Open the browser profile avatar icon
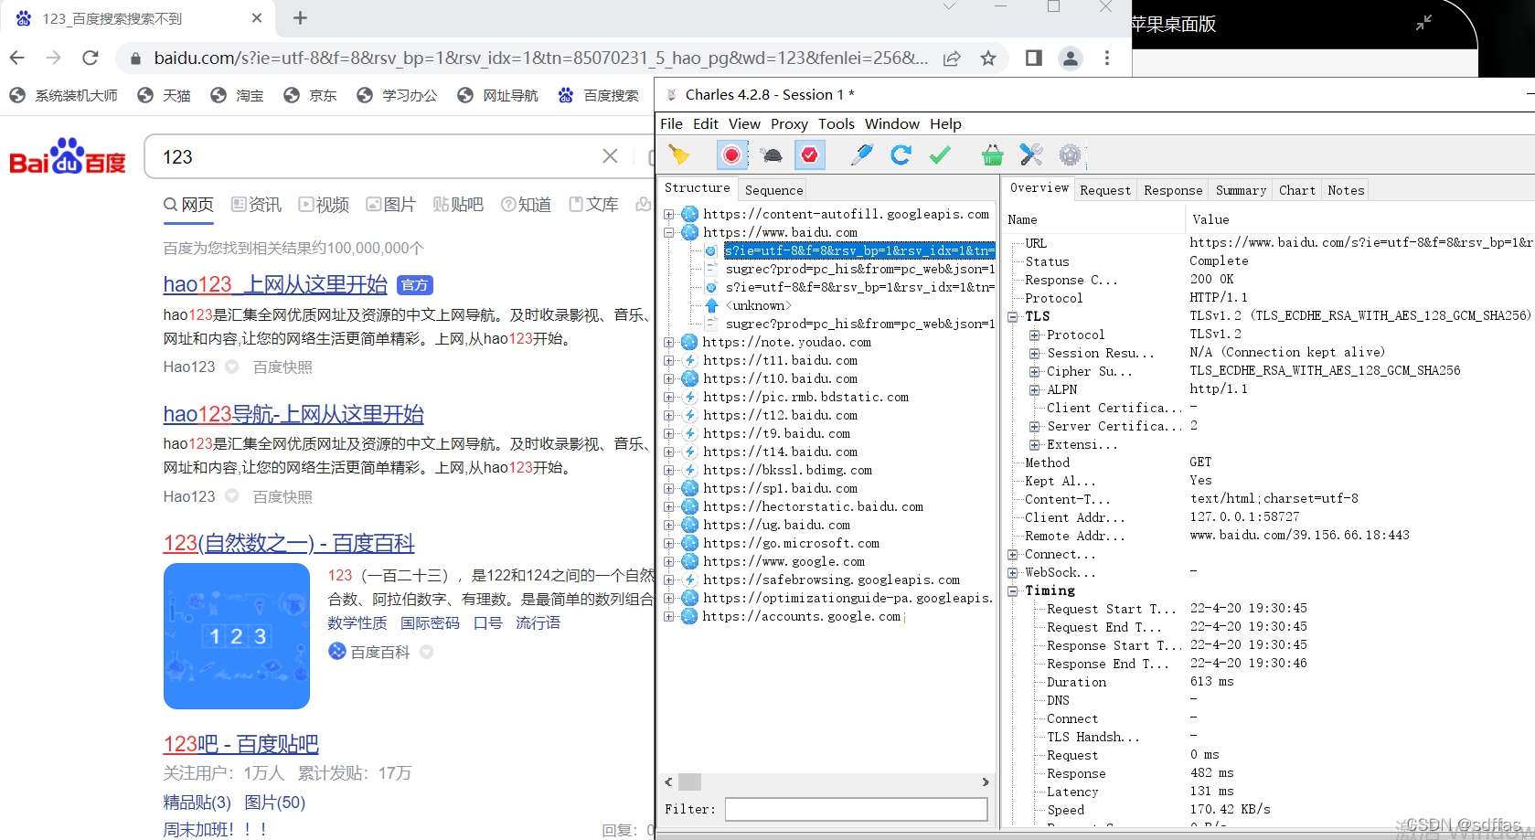1535x840 pixels. tap(1071, 58)
